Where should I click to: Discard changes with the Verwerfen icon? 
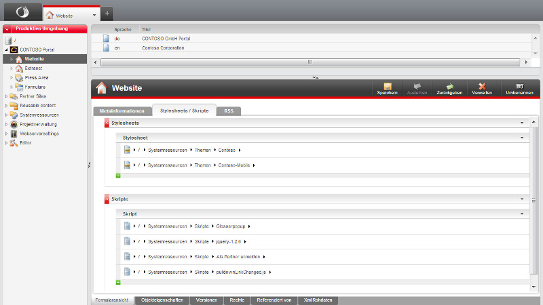point(482,87)
